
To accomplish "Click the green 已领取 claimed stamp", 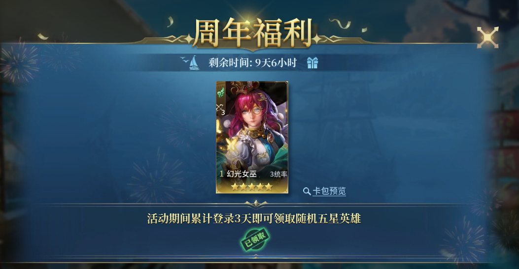I will pos(255,239).
